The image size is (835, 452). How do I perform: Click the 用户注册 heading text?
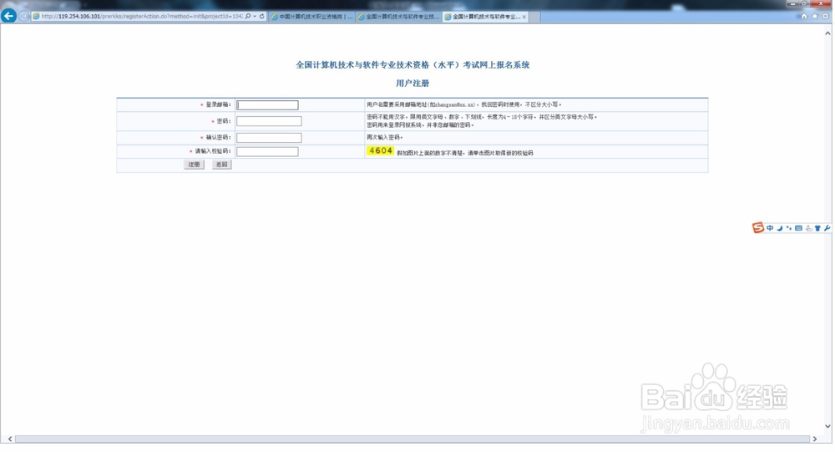[x=412, y=84]
